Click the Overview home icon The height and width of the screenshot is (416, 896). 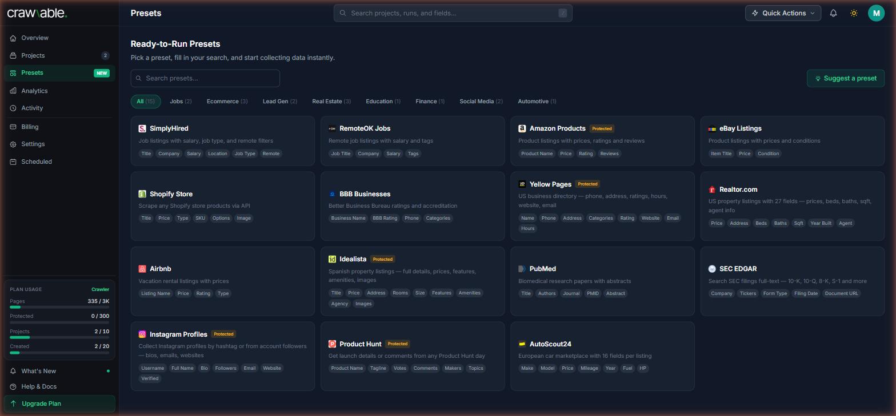pos(13,38)
